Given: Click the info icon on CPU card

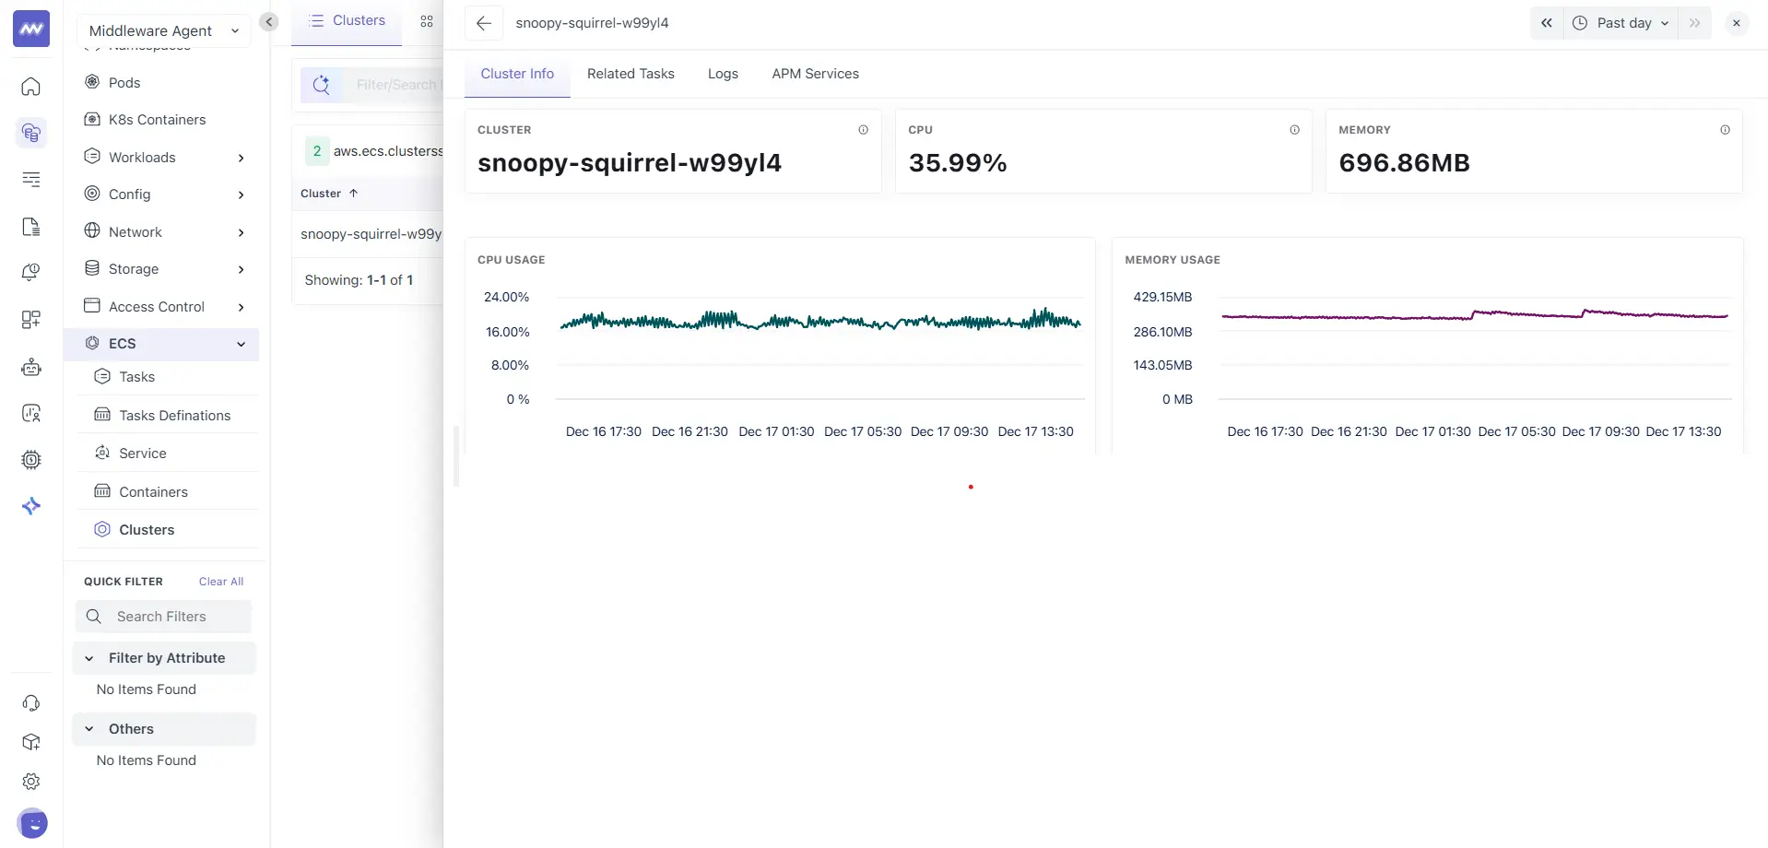Looking at the screenshot, I should [x=1294, y=130].
